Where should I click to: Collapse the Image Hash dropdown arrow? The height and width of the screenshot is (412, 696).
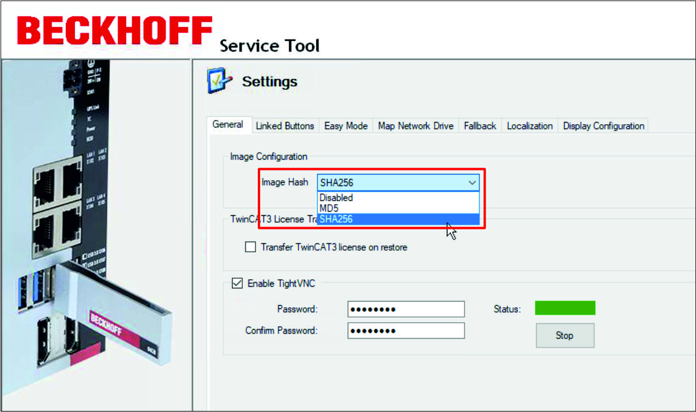tap(472, 183)
